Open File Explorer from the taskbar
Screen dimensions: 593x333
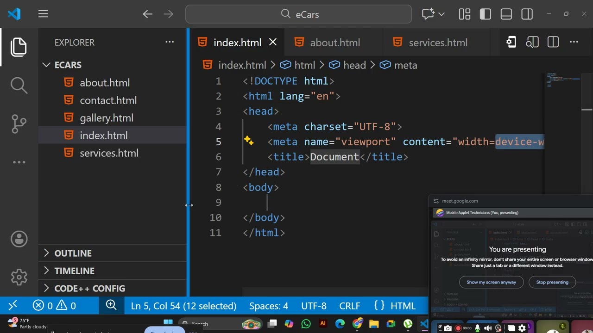pos(374,324)
